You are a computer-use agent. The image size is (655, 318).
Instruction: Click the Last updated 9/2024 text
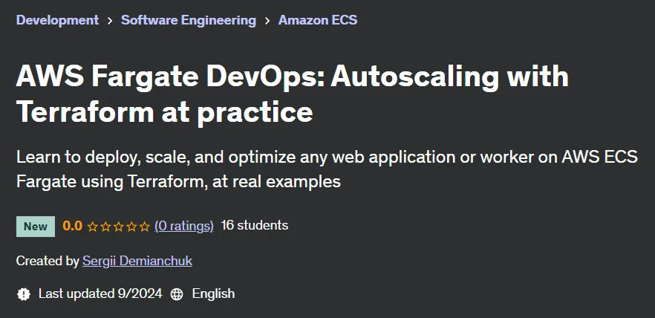tap(100, 293)
